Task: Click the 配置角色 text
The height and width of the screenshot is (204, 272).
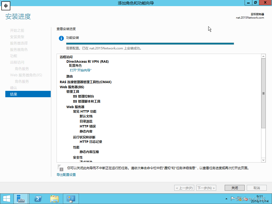Action: 75,66
